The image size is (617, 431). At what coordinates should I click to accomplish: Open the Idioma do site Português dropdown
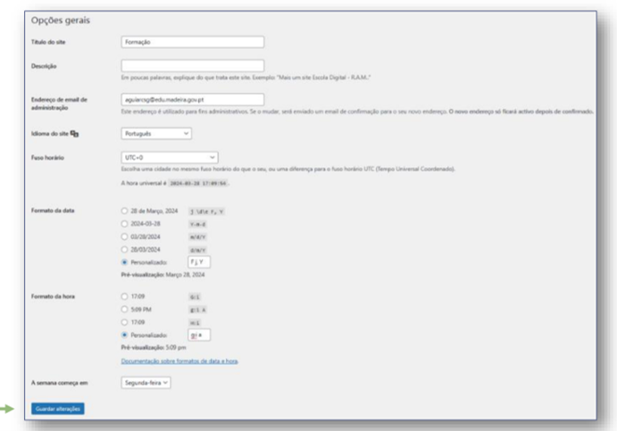156,134
